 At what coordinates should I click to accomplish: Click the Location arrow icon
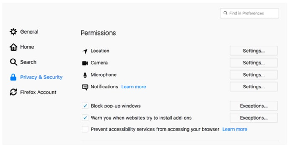85,51
